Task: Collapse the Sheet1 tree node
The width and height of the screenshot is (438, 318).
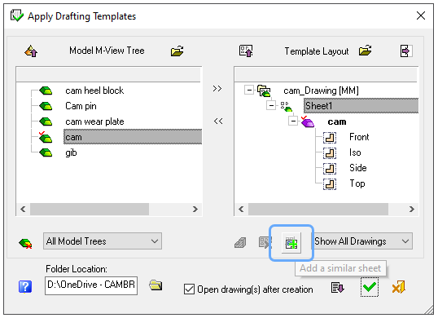Action: pos(270,106)
